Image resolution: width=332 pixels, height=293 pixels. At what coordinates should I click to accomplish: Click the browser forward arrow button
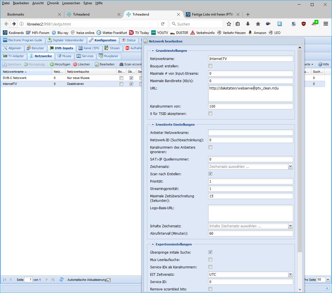point(14,24)
